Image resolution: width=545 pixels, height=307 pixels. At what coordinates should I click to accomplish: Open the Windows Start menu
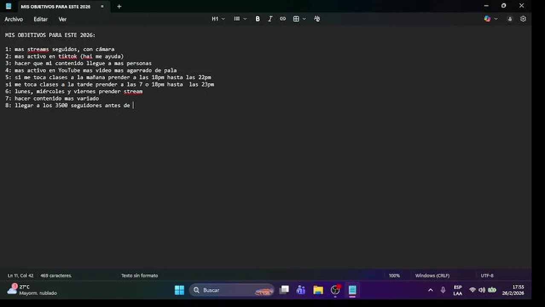coord(180,290)
